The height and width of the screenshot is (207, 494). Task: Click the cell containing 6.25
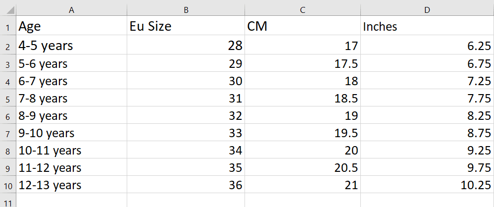[427, 46]
